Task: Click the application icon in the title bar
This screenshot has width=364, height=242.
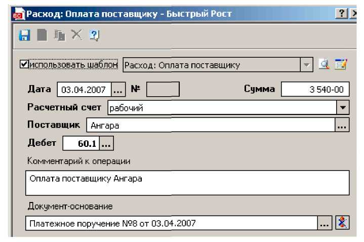Action: coord(18,14)
